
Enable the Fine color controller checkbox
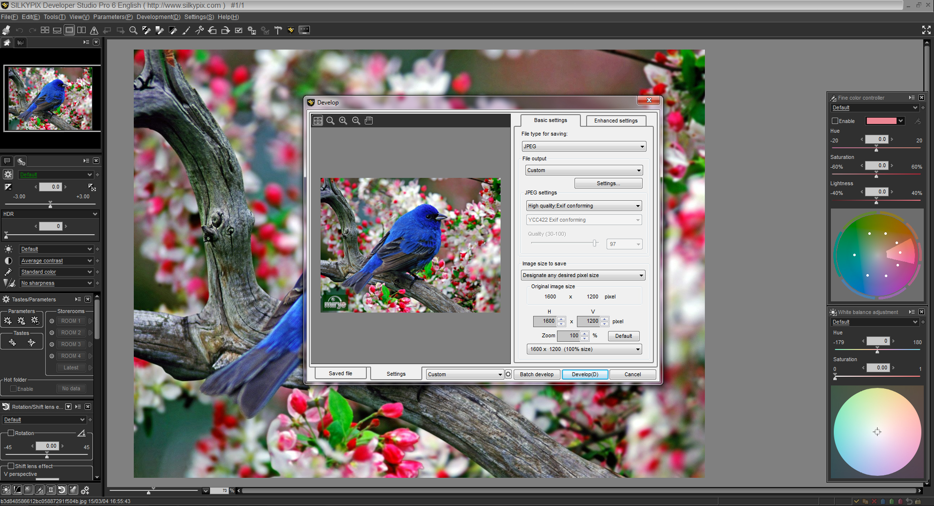point(835,121)
